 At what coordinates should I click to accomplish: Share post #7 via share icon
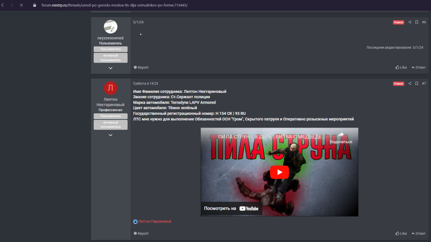click(410, 83)
